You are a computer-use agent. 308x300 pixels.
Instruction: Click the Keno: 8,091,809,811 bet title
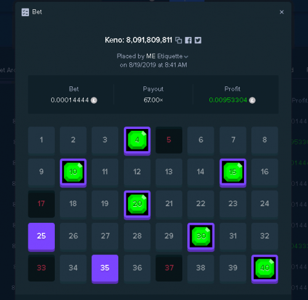139,40
